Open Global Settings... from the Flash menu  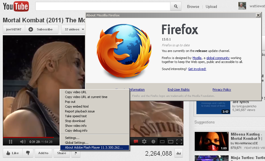95,143
